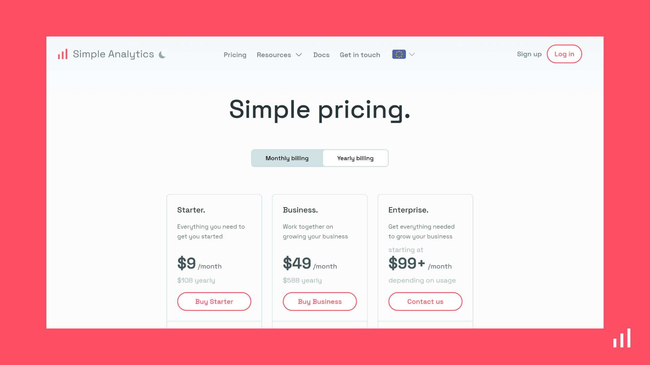Click the Resources dropdown chevron arrow
The width and height of the screenshot is (650, 365).
pos(299,54)
